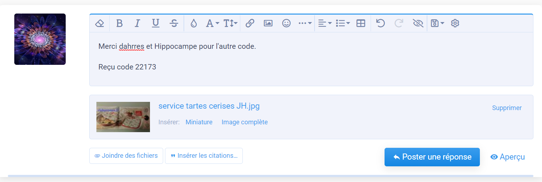Open the text color droplet picker
The image size is (542, 182).
tap(194, 24)
